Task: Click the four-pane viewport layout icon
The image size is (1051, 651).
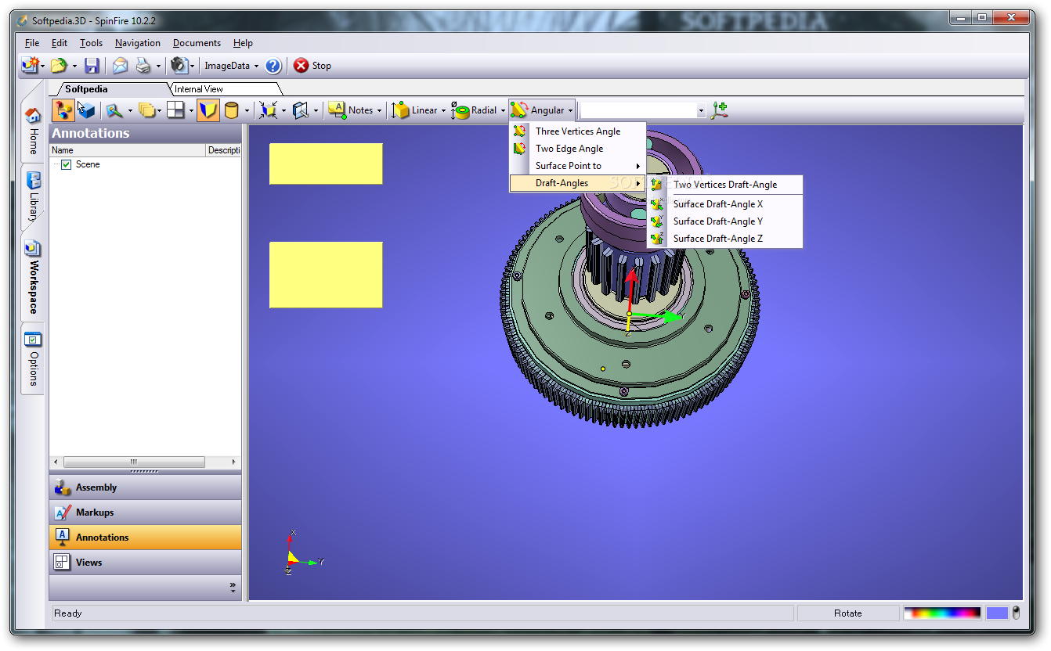Action: [175, 110]
